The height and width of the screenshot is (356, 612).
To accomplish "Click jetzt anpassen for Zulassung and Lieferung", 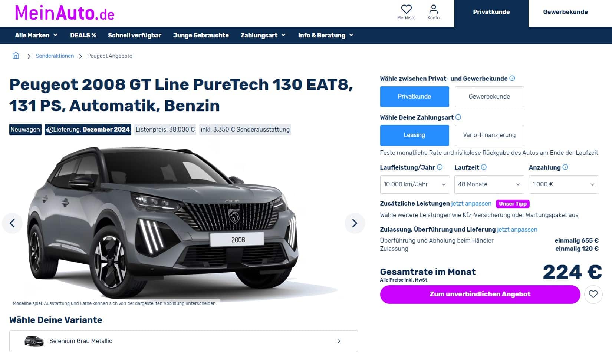I will [x=517, y=230].
